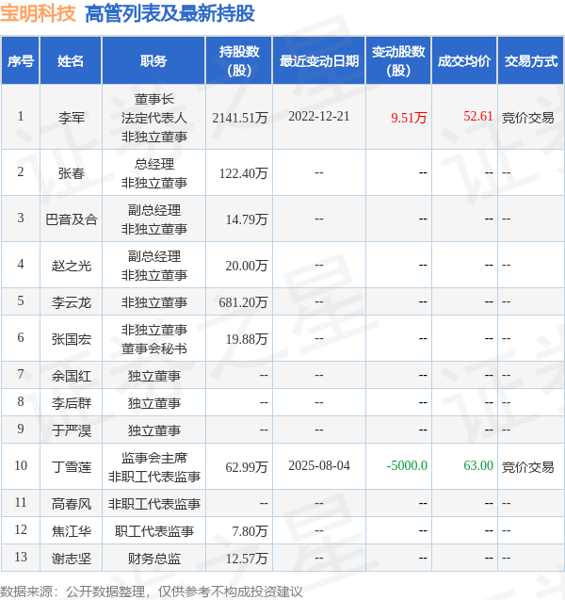565x600 pixels.
Task: Select the 职务 column header
Action: pyautogui.click(x=153, y=60)
